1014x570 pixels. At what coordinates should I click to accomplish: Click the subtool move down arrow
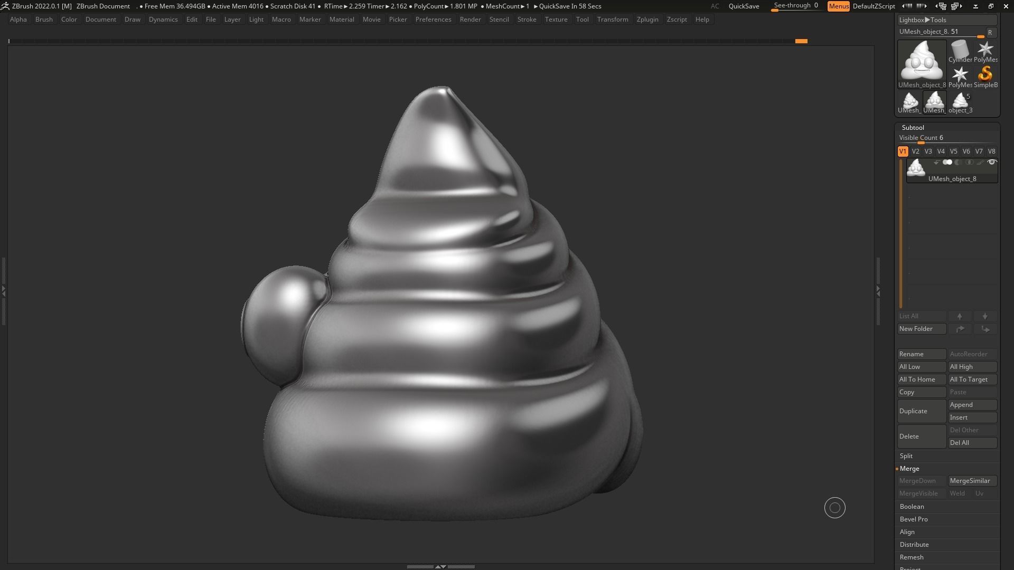tap(985, 316)
